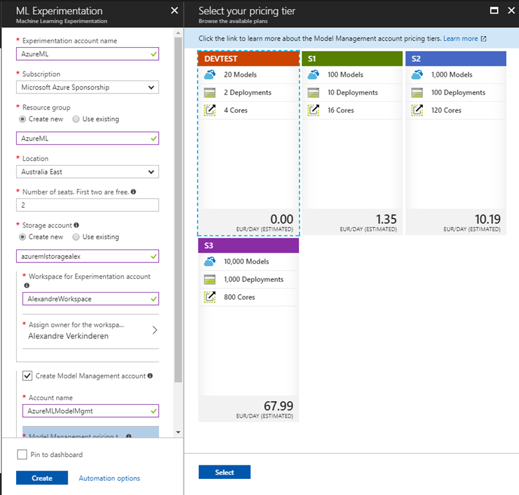Screen dimensions: 519x495
Task: Click the Resource group name field
Action: coord(87,139)
